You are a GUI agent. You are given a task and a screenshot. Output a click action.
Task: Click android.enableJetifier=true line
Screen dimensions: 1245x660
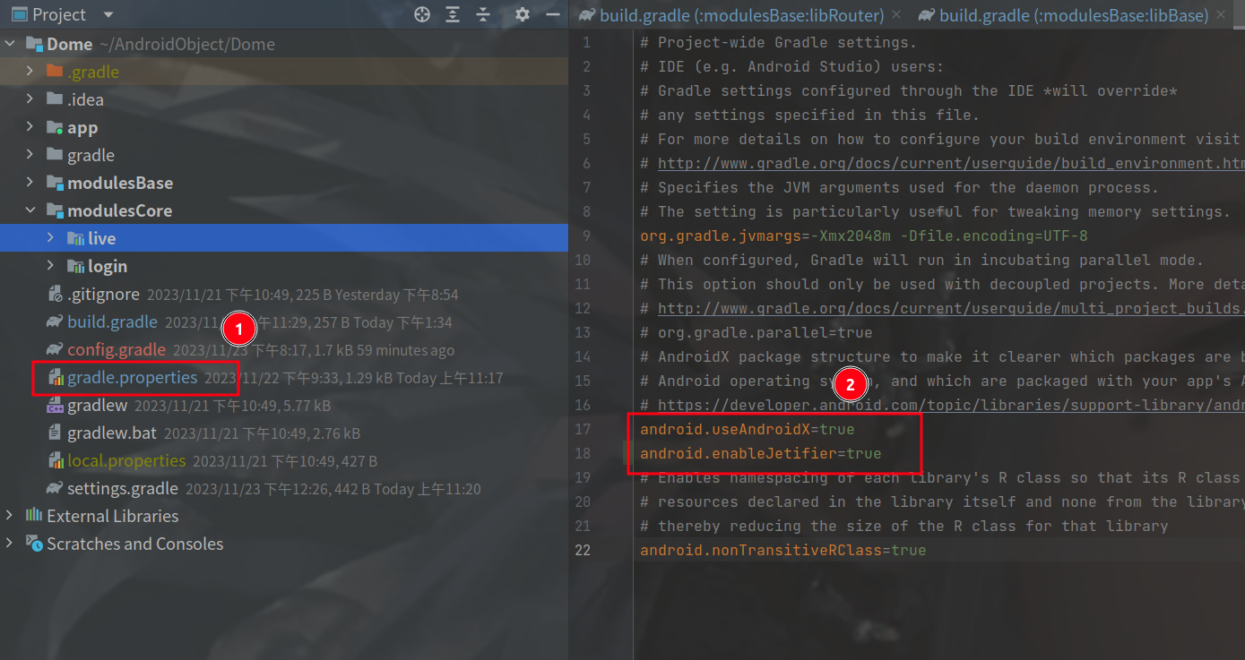pyautogui.click(x=761, y=453)
